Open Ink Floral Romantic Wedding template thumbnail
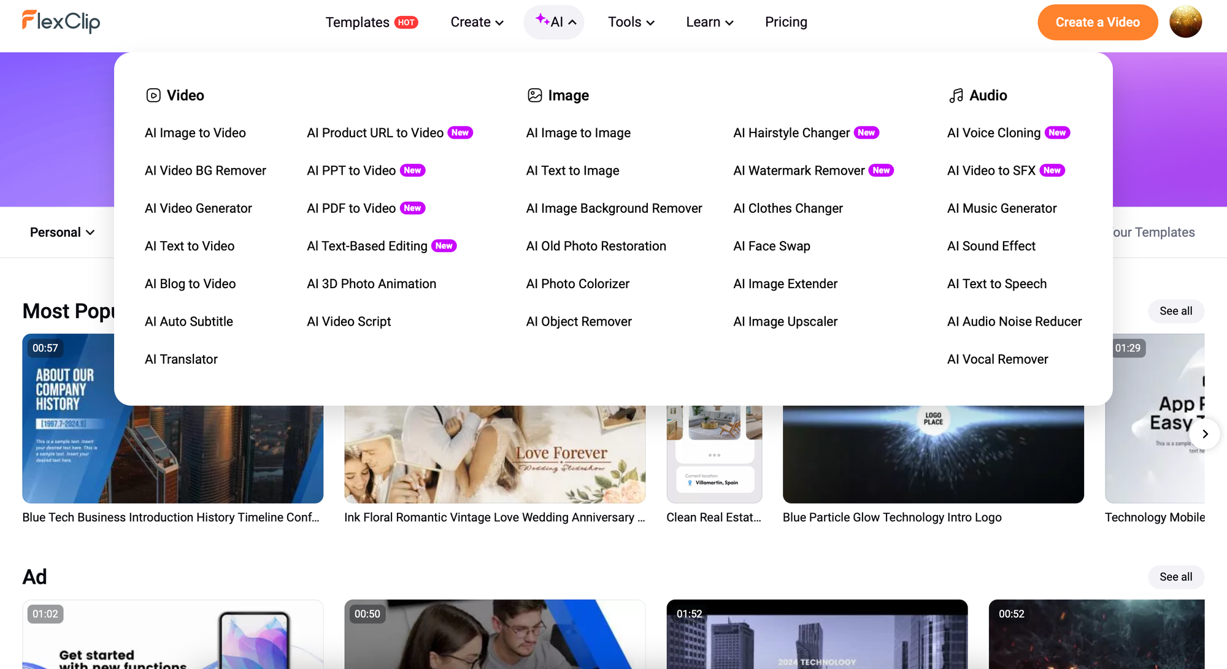Viewport: 1227px width, 669px height. (x=495, y=454)
